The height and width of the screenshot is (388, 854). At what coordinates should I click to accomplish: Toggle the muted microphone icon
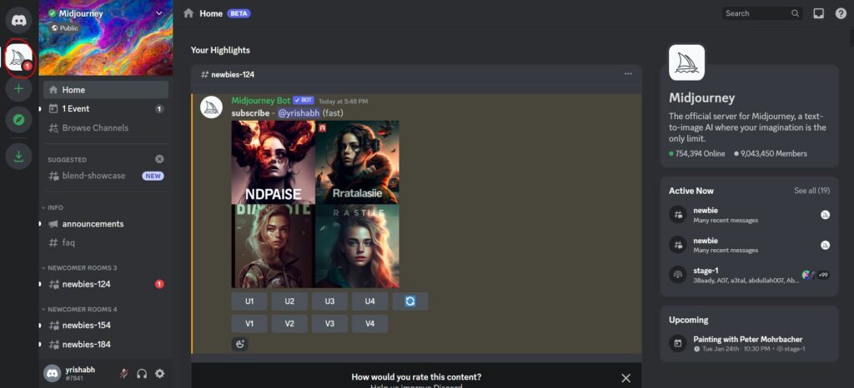coord(124,373)
